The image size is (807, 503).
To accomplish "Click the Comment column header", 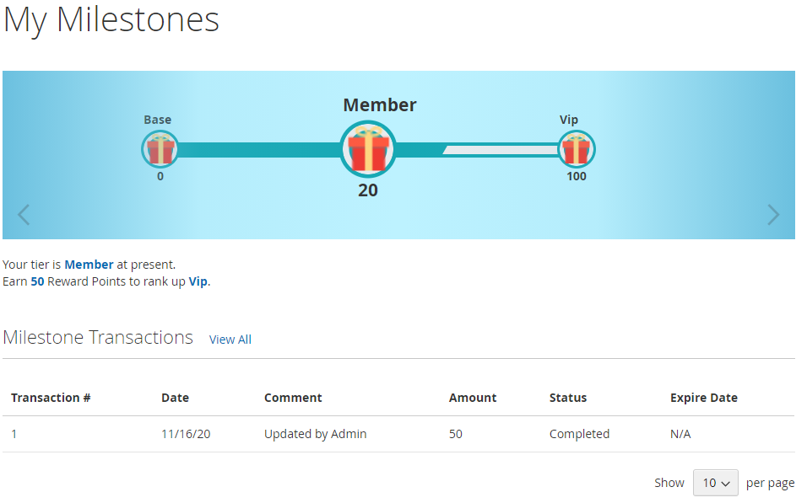I will [293, 398].
